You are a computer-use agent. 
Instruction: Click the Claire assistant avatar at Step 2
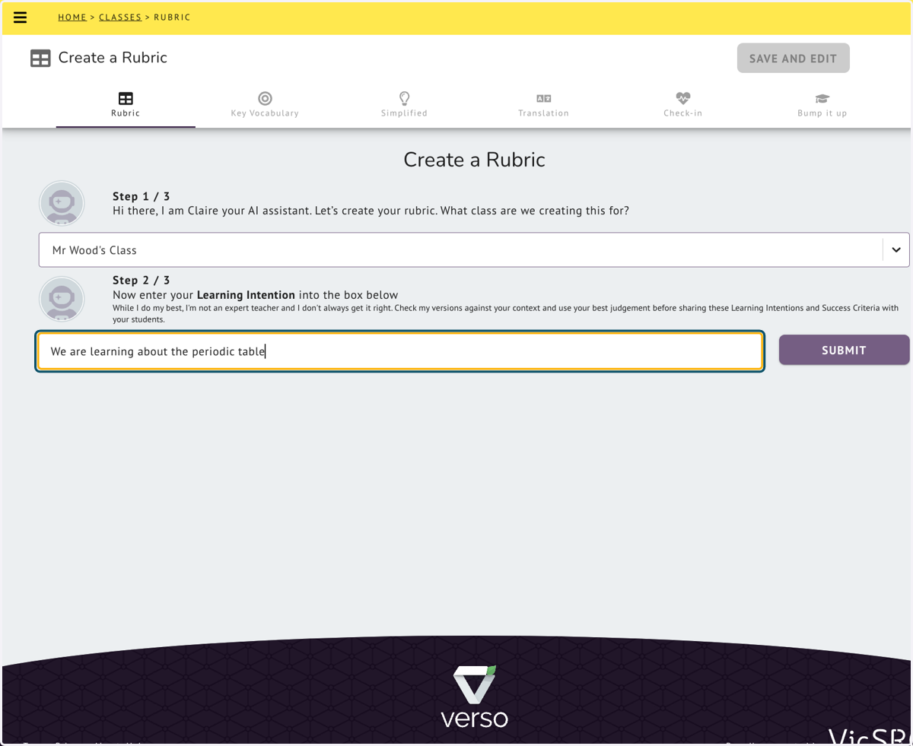pyautogui.click(x=62, y=300)
